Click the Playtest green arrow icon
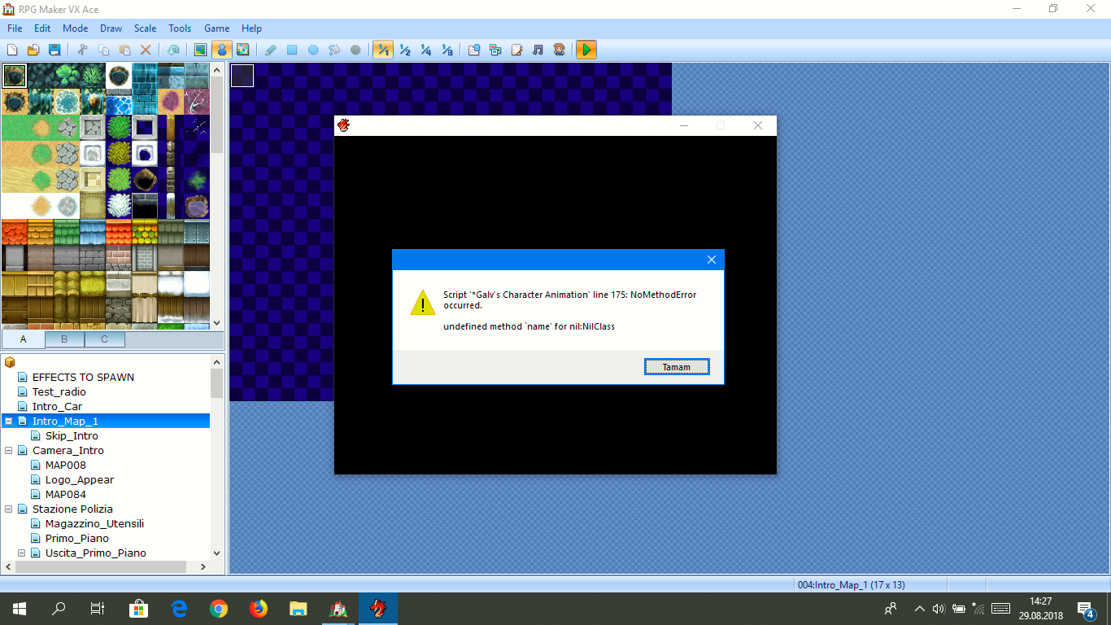Viewport: 1111px width, 625px height. point(586,50)
